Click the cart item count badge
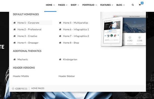This screenshot has height=99, width=154. [142, 3]
